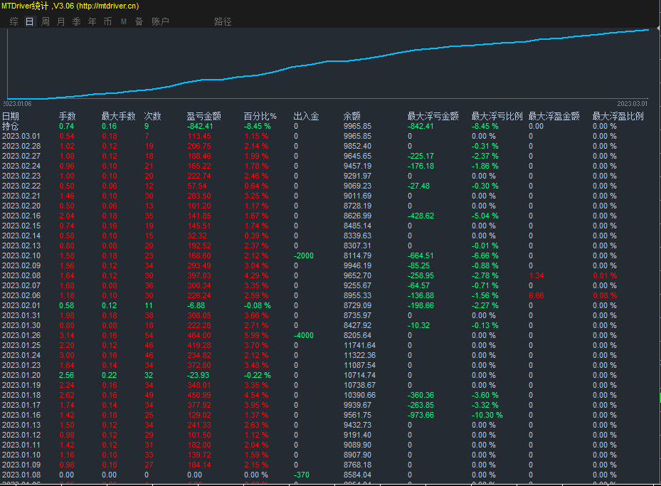This screenshot has width=661, height=486.
Task: Click floating loss -27.48 on 2023.02.22
Action: tap(418, 186)
